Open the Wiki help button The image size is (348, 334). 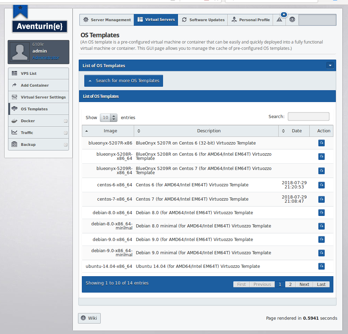point(89,318)
